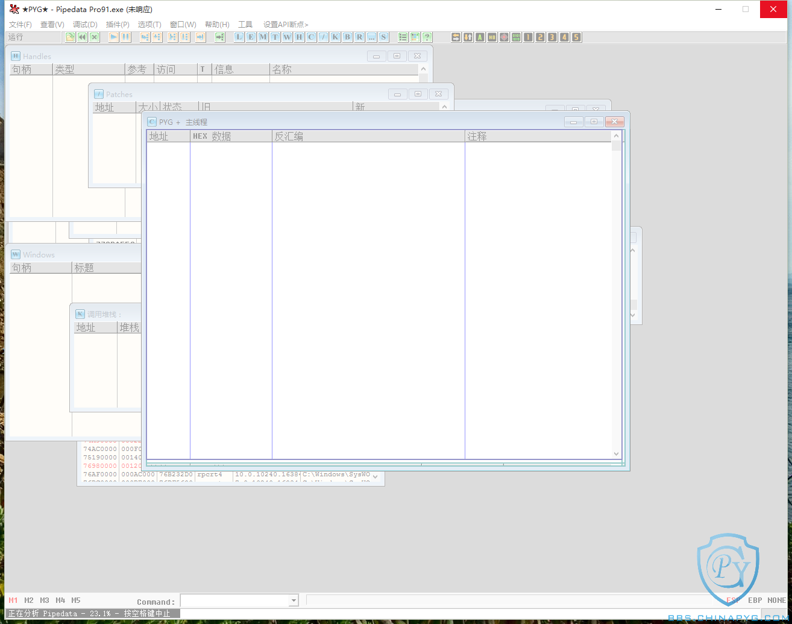Open Memory map with M icon
This screenshot has height=624, width=792.
click(263, 37)
